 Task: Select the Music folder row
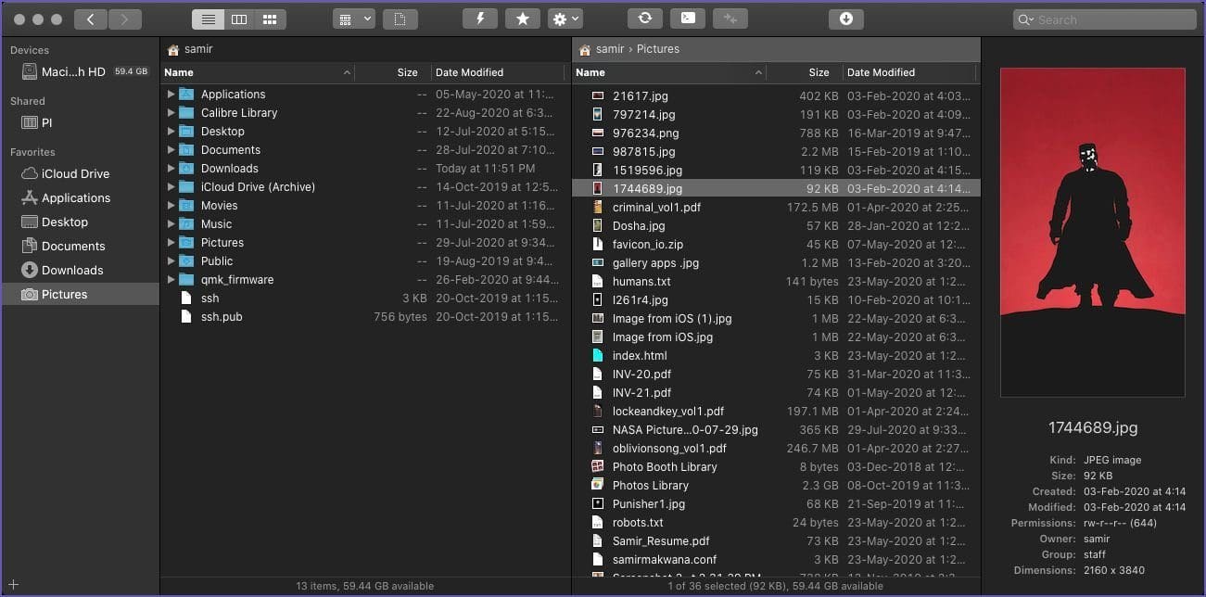point(365,223)
